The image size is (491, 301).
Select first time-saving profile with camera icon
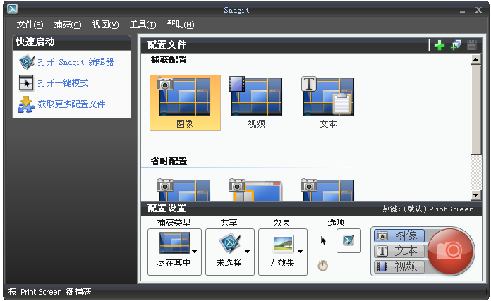pyautogui.click(x=184, y=190)
